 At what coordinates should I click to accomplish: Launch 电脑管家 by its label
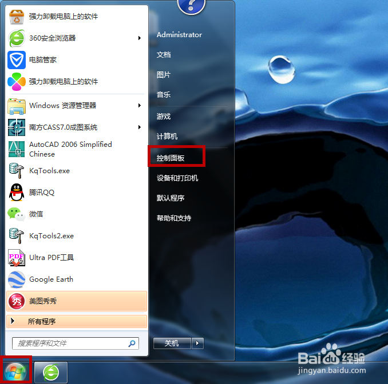[43, 60]
